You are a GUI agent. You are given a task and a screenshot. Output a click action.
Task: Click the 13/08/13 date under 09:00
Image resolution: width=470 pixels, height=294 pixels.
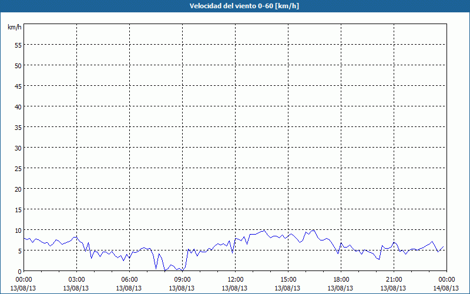tap(182, 288)
